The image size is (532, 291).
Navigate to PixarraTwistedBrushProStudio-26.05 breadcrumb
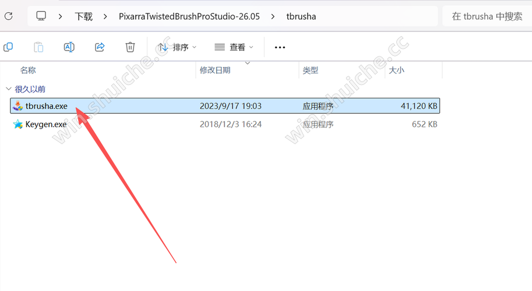189,16
